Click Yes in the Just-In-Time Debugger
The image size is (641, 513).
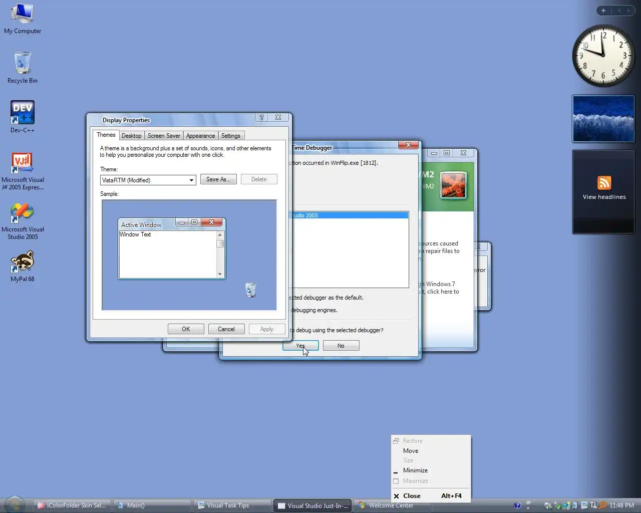300,346
